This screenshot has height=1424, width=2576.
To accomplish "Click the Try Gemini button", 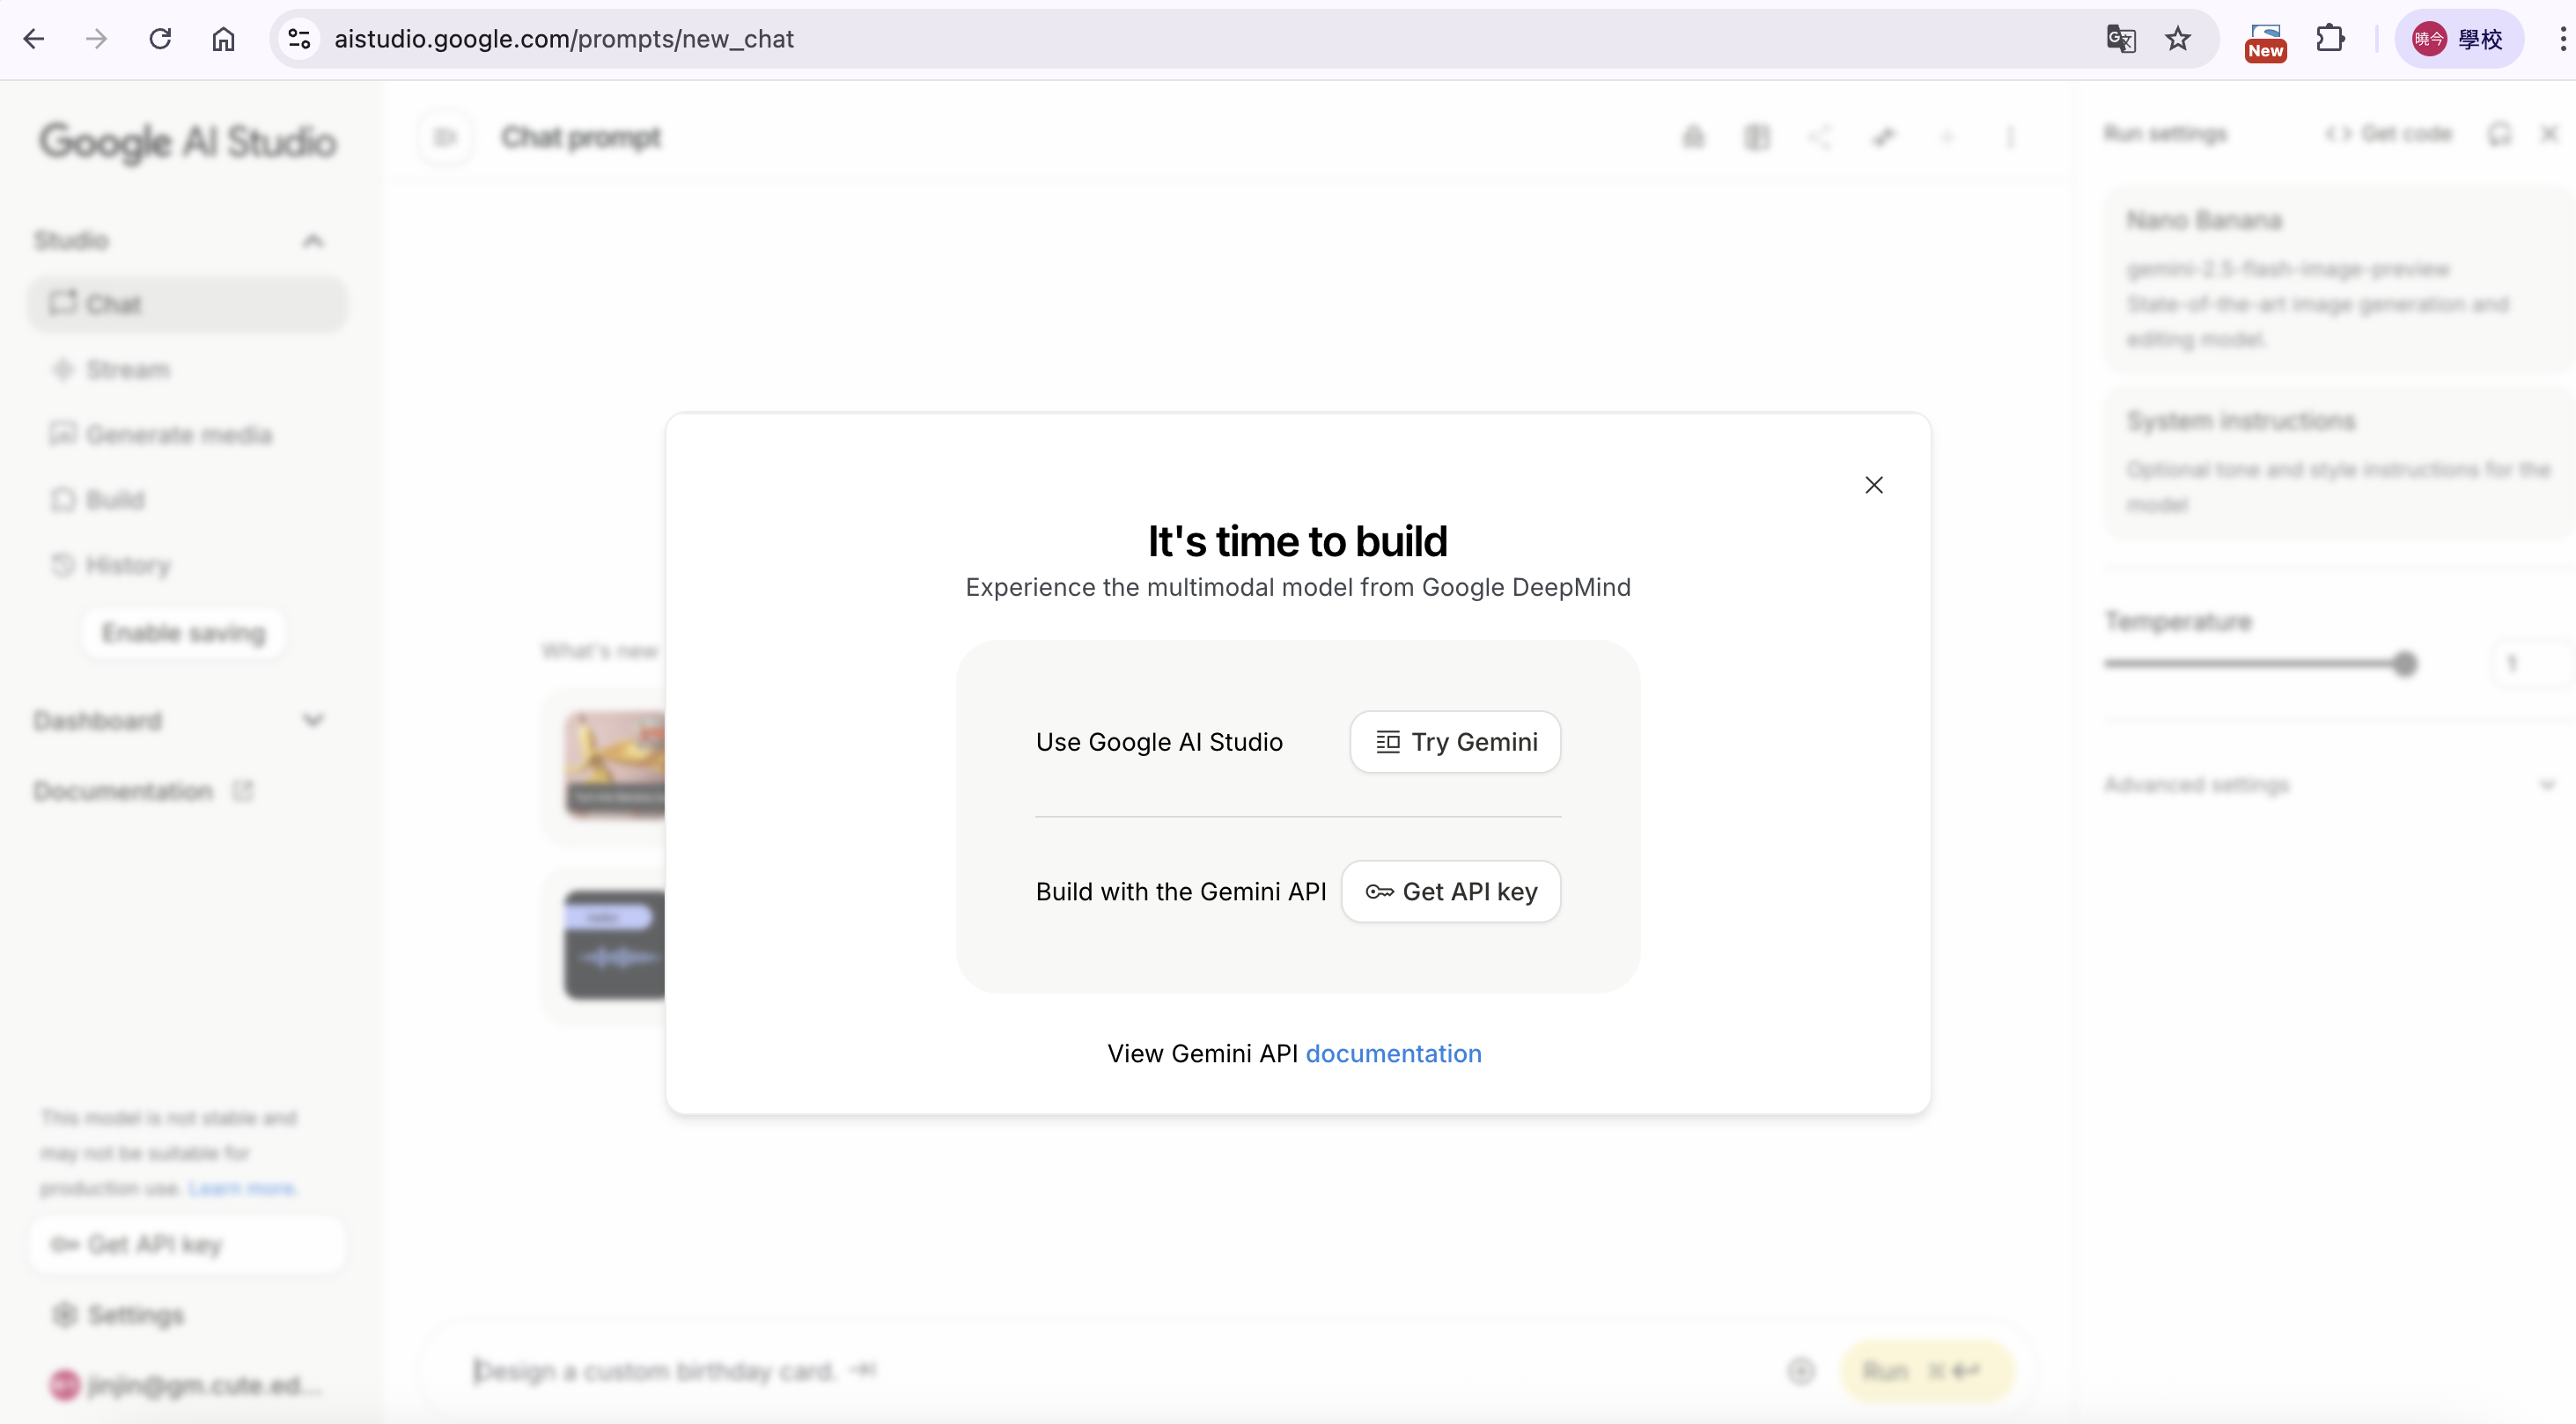I will (x=1455, y=742).
